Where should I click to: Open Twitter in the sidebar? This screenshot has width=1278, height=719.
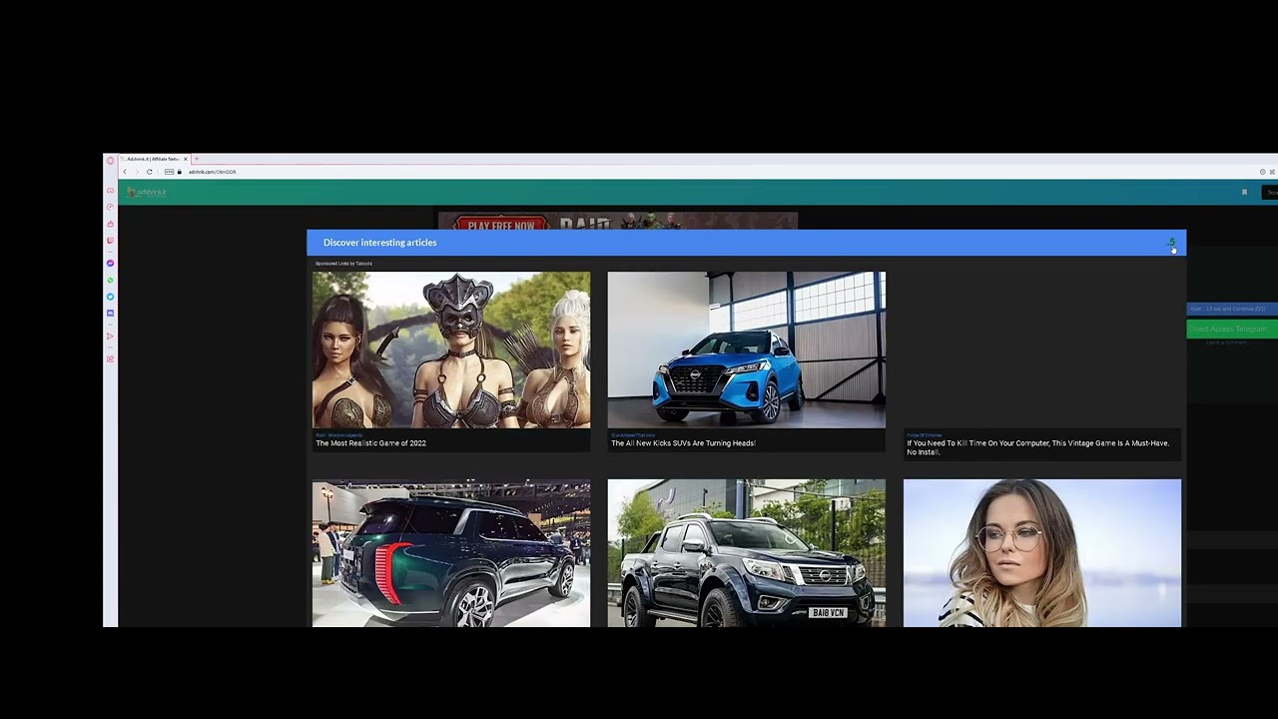pos(111,297)
